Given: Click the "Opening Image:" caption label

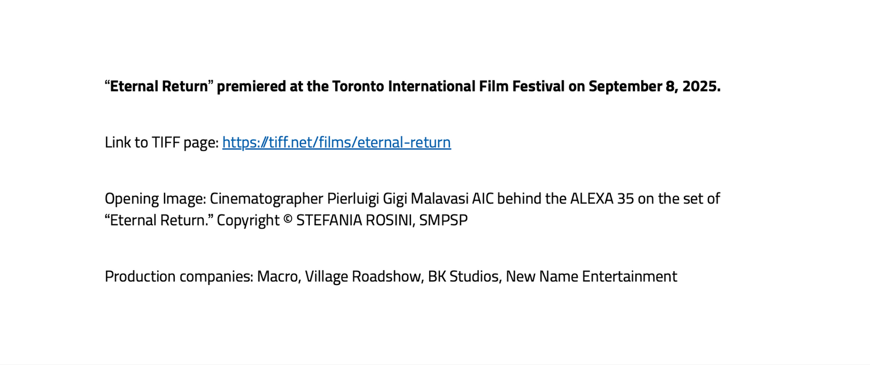Looking at the screenshot, I should [x=155, y=199].
